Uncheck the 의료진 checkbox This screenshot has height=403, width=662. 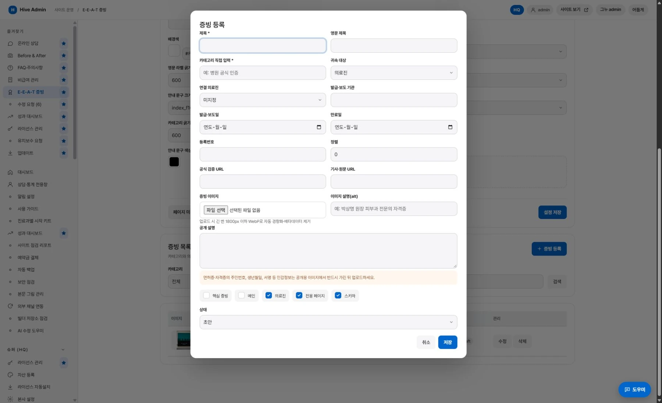coord(269,295)
